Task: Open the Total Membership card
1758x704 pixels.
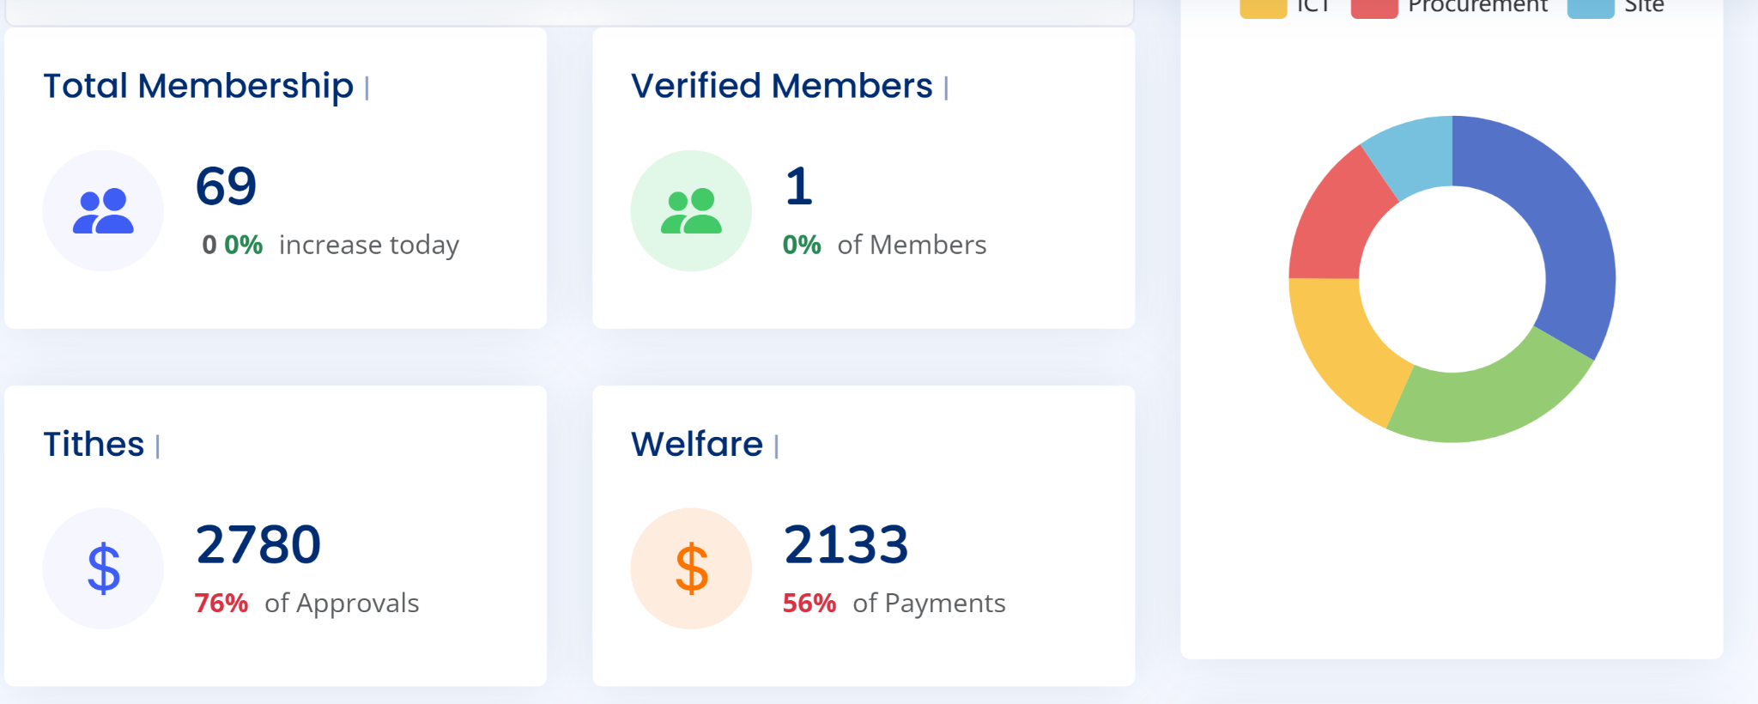Action: (x=275, y=178)
